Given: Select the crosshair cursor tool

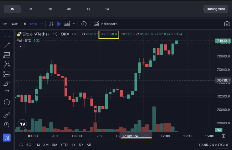Looking at the screenshot, I should (x=7, y=36).
